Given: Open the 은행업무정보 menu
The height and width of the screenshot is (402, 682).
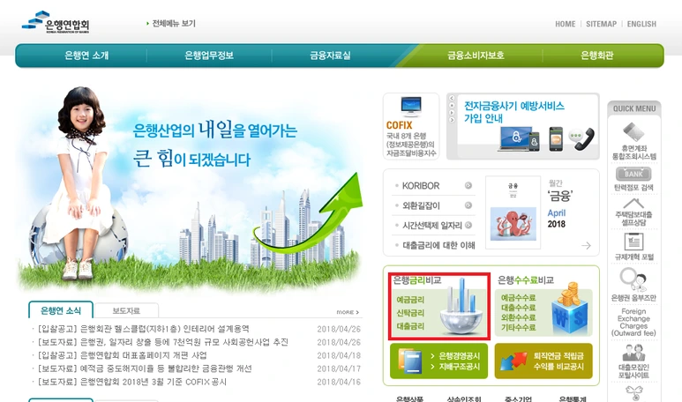Looking at the screenshot, I should click(209, 56).
